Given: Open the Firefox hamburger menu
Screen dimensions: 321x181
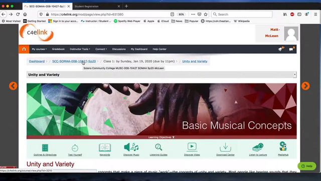Looking at the screenshot, I should (x=315, y=15).
